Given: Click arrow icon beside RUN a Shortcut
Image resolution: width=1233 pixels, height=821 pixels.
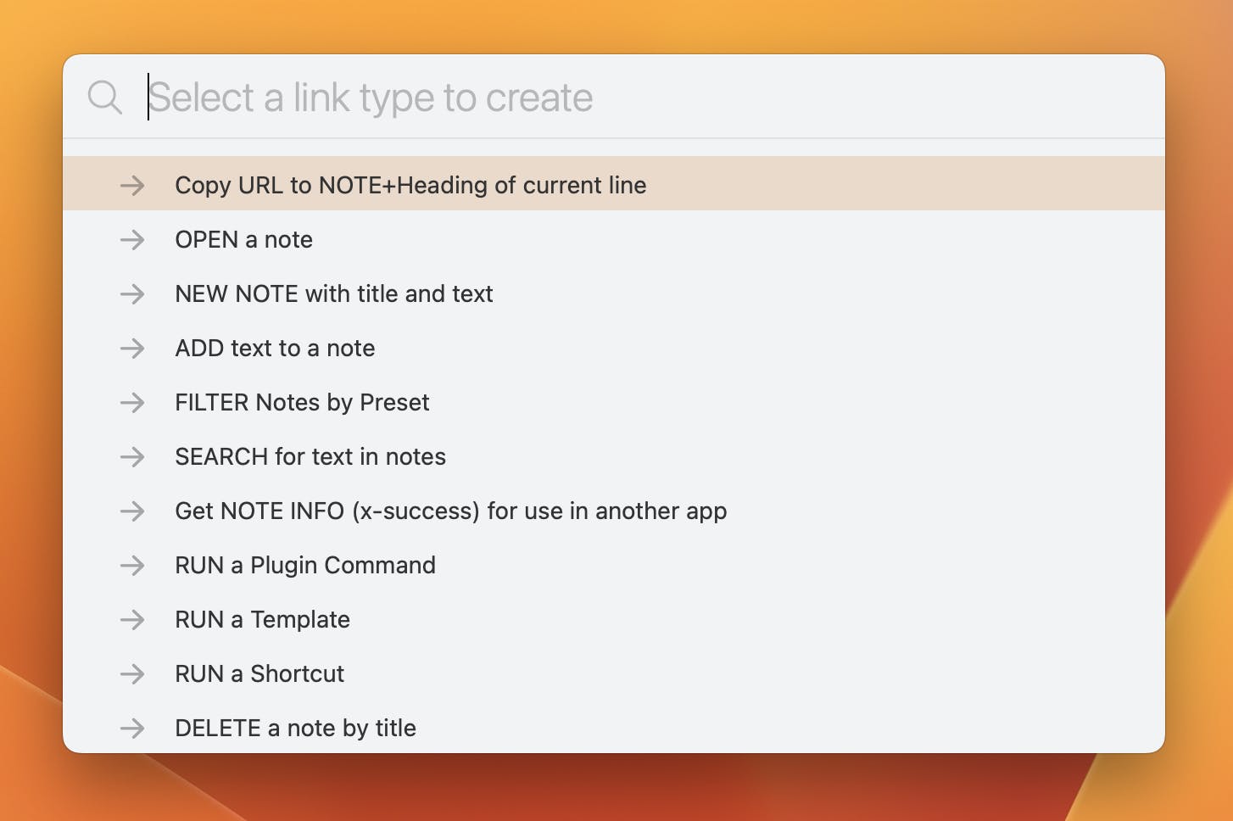Looking at the screenshot, I should pyautogui.click(x=132, y=673).
